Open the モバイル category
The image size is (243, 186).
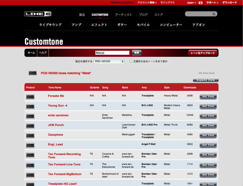[143, 25]
